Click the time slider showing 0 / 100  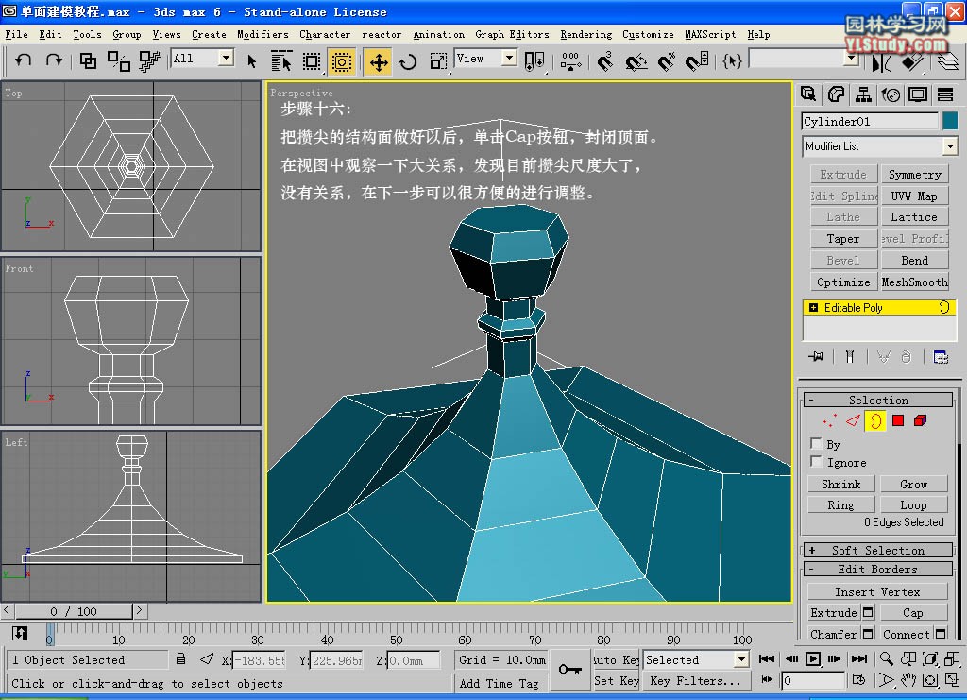click(74, 611)
